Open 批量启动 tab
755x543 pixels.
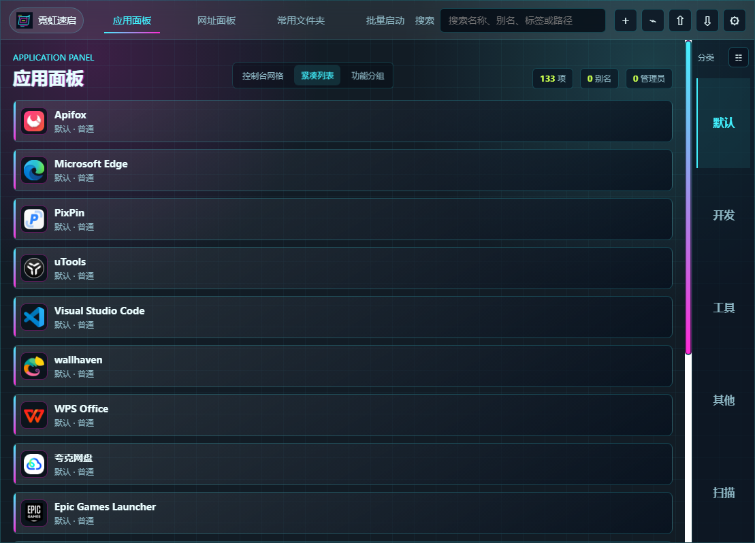coord(385,20)
